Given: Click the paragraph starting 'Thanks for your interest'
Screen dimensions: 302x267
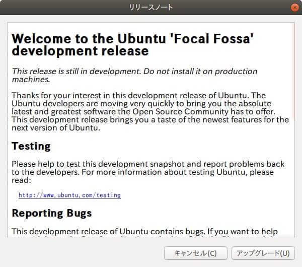Looking at the screenshot, I should click(x=150, y=112).
